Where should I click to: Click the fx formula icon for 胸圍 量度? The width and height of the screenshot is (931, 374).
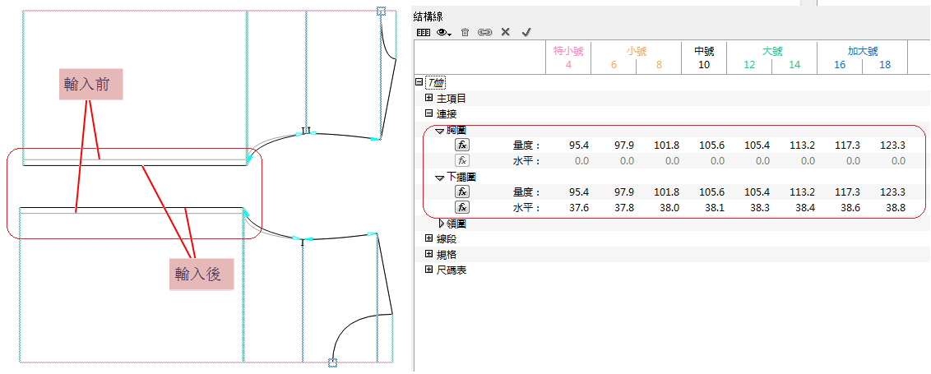[x=463, y=145]
